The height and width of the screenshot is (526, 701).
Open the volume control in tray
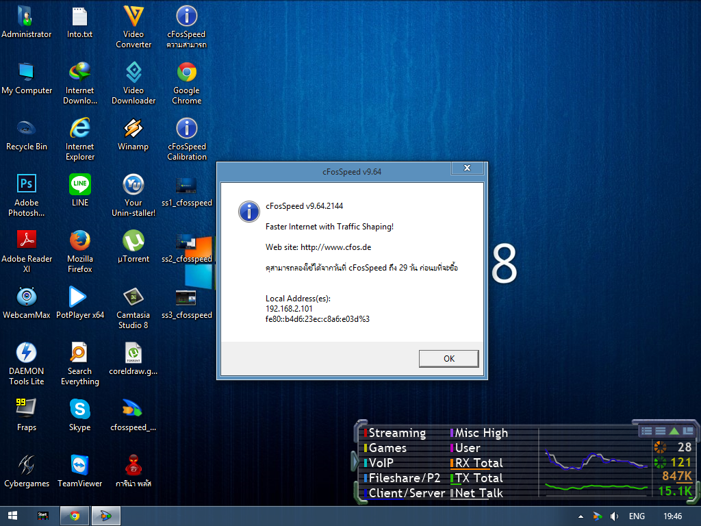615,516
